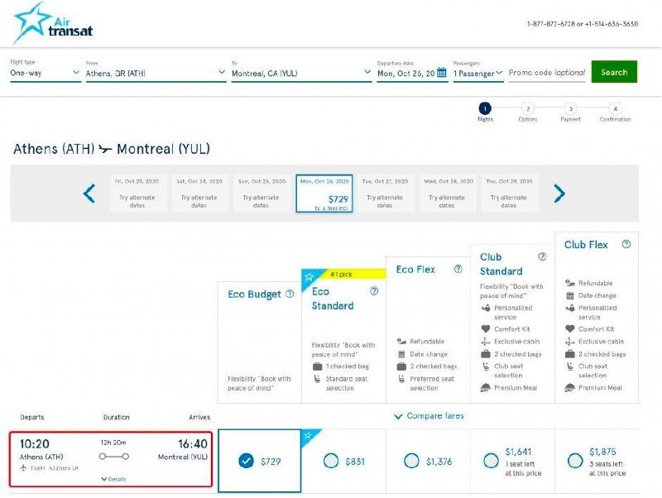Screen dimensions: 662x498
Task: Click Eco Flex Date change calendar icon
Action: 401,354
